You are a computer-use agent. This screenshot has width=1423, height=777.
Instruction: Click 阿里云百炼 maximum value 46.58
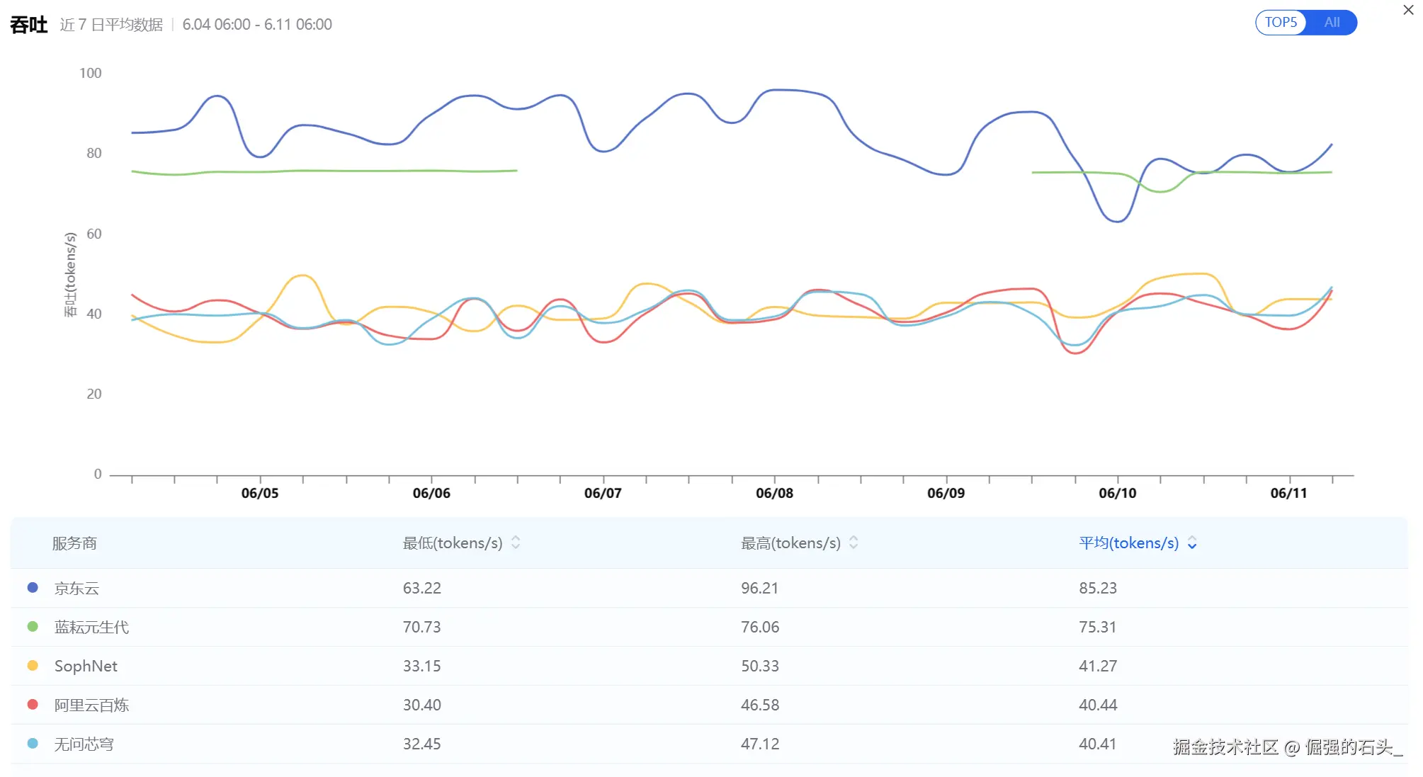click(760, 705)
